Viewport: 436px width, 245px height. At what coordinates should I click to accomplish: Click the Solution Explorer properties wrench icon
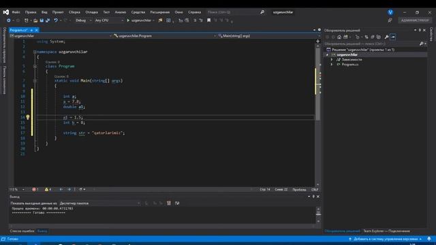pyautogui.click(x=386, y=37)
